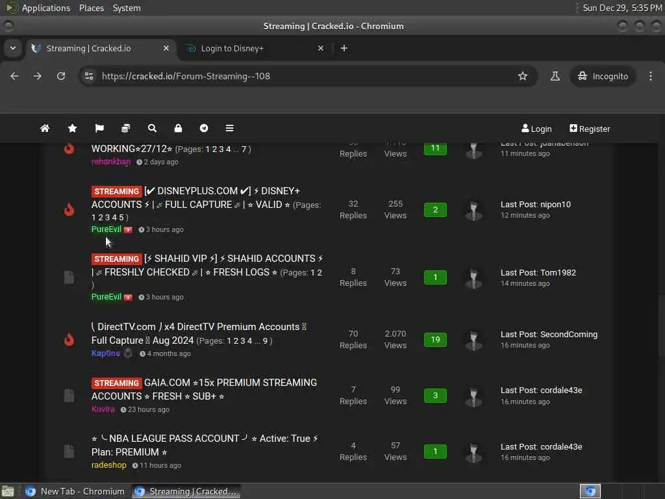This screenshot has width=665, height=499.
Task: Go to page 7 of the WORKING 27/12 thread
Action: pos(244,149)
